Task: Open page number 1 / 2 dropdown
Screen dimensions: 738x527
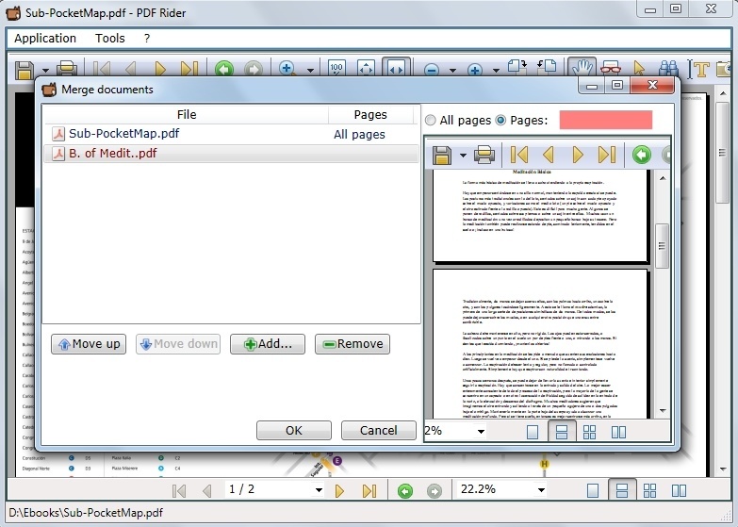Action: (x=319, y=490)
